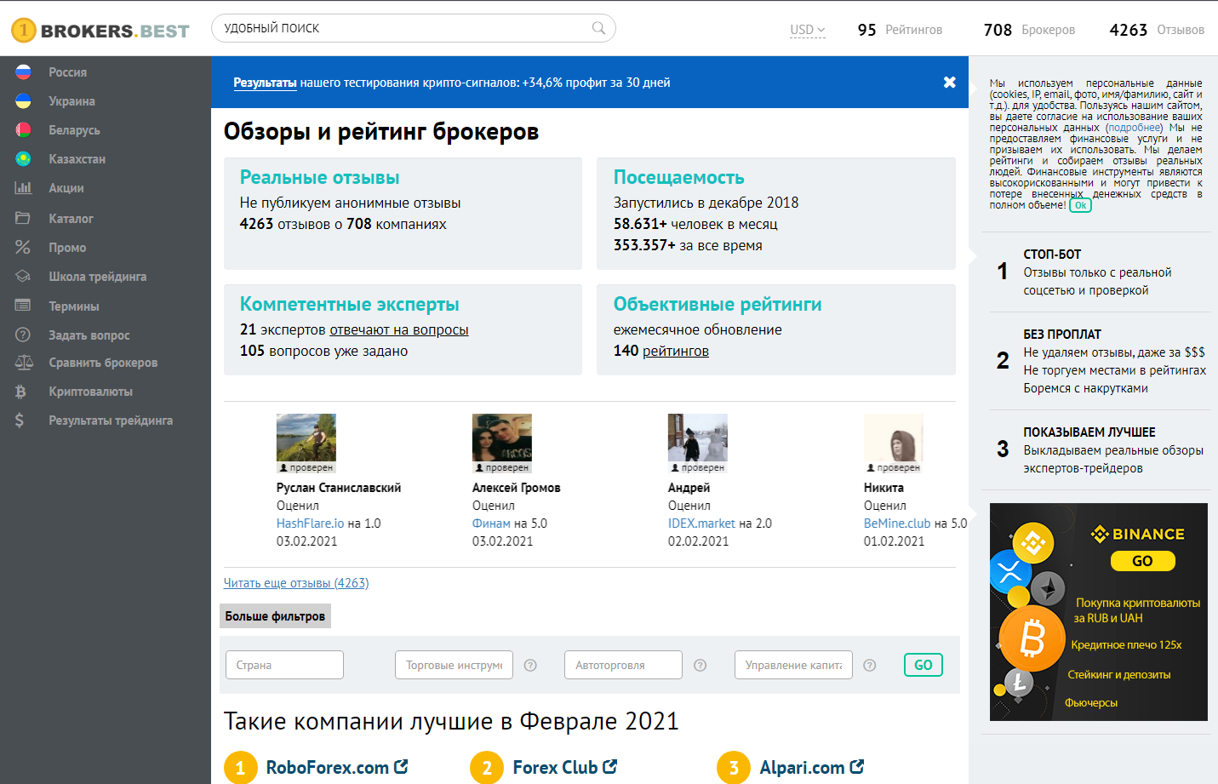
Task: Accept cookies with the Ok button
Action: (1080, 205)
